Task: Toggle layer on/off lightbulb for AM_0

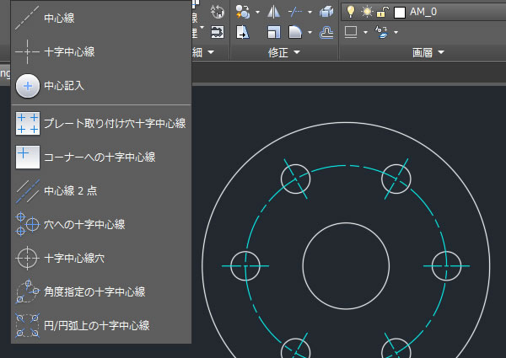Action: click(x=351, y=12)
